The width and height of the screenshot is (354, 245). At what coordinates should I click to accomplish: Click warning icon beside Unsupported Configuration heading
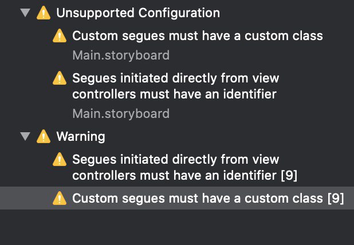point(44,13)
